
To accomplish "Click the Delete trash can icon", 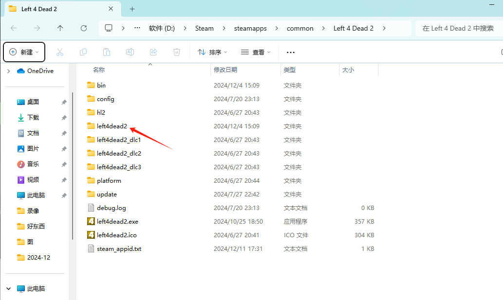I will [x=177, y=52].
